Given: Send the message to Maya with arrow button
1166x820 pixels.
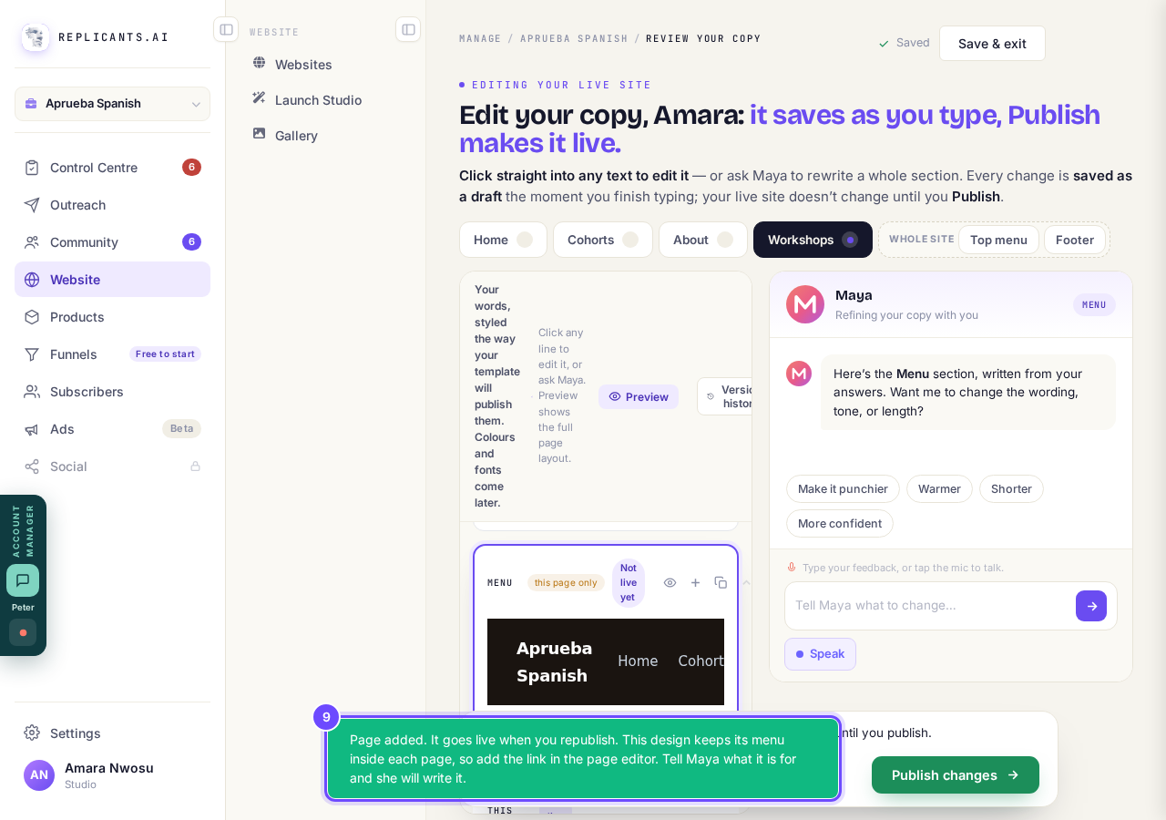Looking at the screenshot, I should 1091,606.
